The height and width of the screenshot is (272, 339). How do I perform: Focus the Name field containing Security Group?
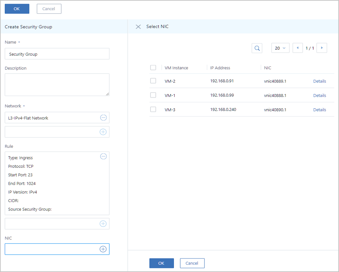click(57, 54)
